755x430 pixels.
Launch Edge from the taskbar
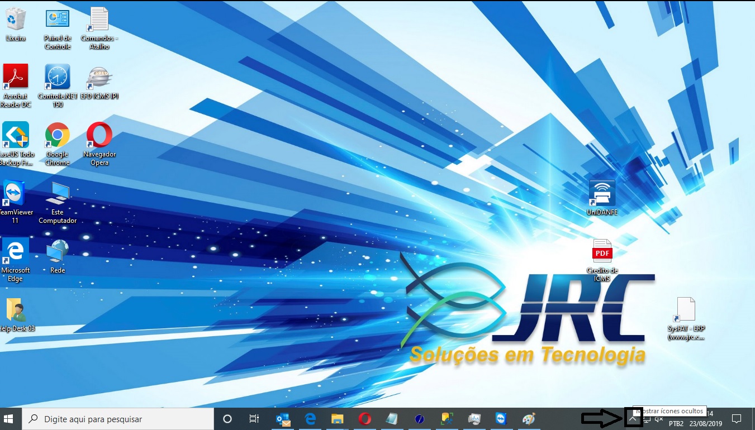pos(310,419)
